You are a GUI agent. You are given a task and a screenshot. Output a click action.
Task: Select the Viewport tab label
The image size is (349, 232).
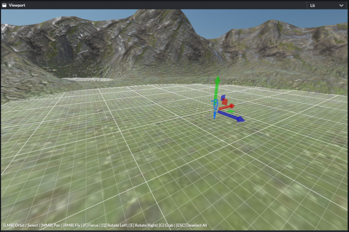point(17,5)
